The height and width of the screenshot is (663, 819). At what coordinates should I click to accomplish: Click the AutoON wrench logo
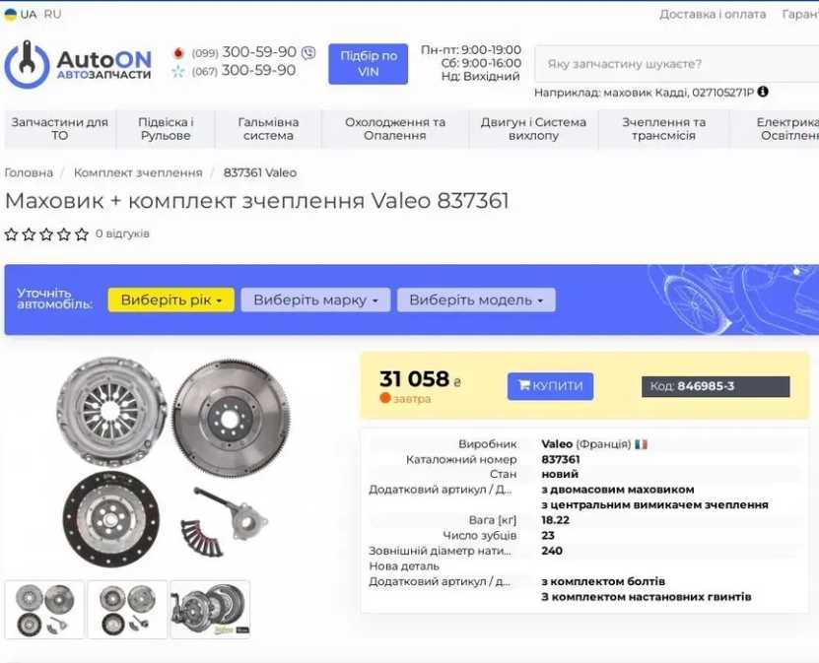click(27, 65)
